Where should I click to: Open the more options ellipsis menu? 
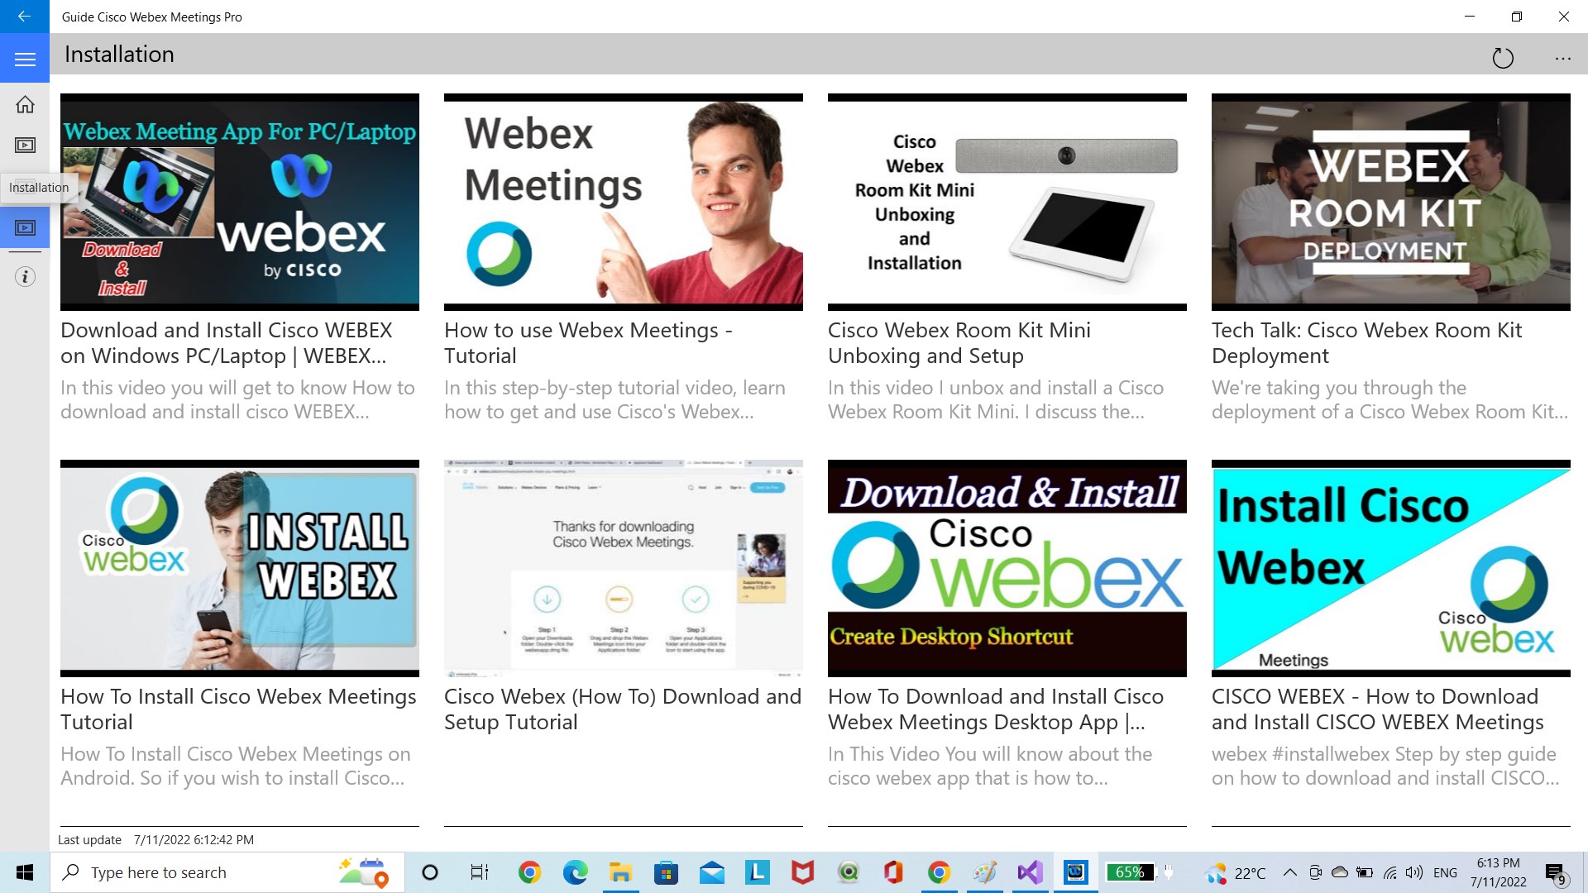pos(1562,58)
